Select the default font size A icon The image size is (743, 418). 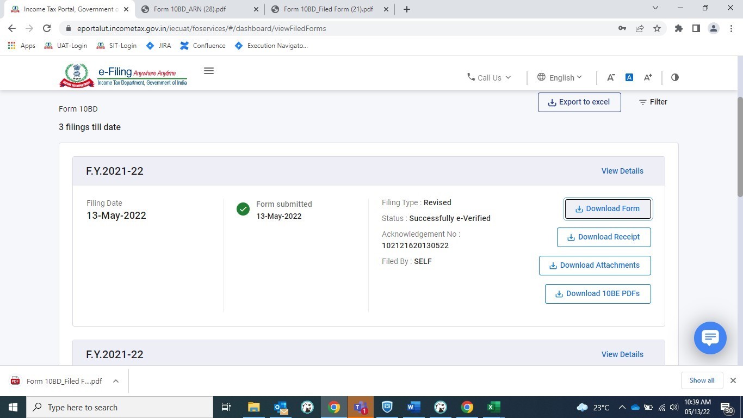pyautogui.click(x=629, y=77)
